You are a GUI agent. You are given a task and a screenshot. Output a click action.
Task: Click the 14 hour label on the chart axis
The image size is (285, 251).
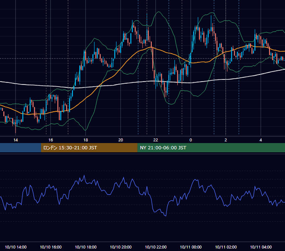click(x=16, y=140)
